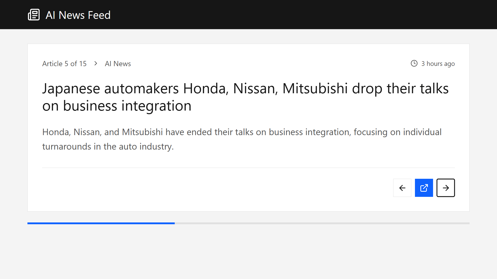Click the '3 hours ago' timestamp
This screenshot has height=279, width=497.
438,64
